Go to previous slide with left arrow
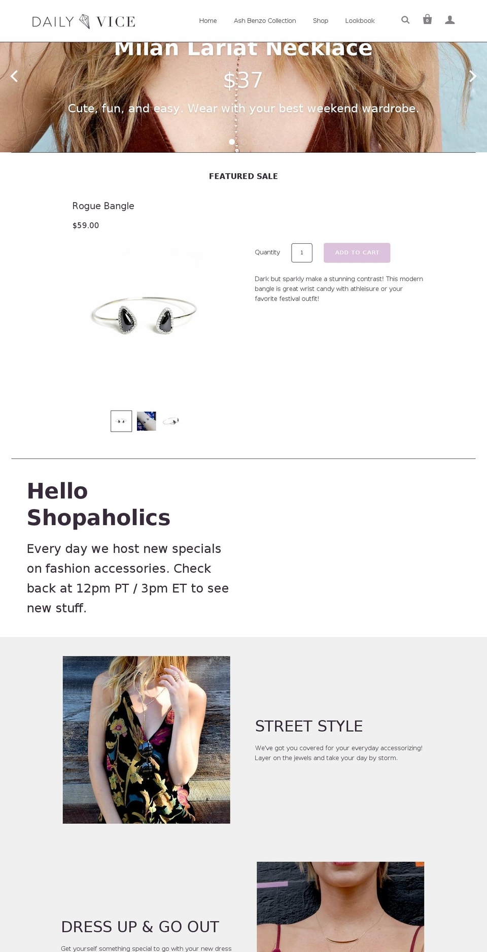The image size is (487, 952). point(14,76)
